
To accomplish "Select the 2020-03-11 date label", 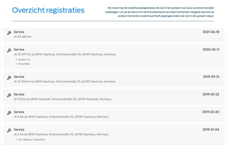I will pos(211,50).
